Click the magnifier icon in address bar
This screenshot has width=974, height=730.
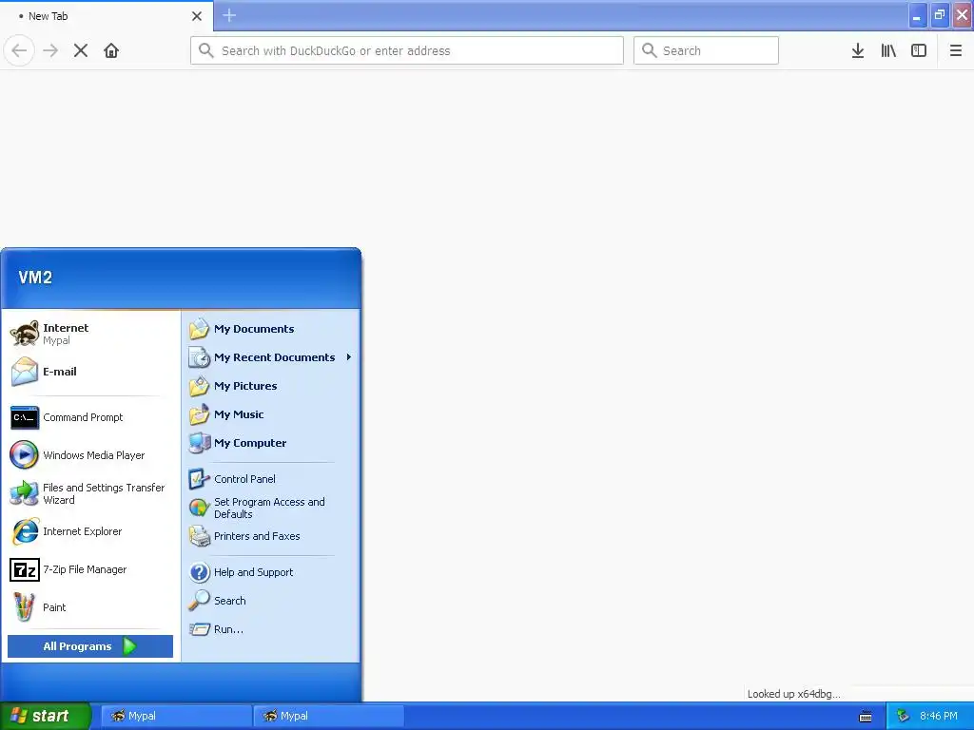[x=206, y=50]
